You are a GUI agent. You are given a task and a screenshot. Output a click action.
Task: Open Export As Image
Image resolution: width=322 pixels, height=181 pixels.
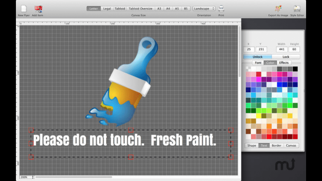coord(278,8)
